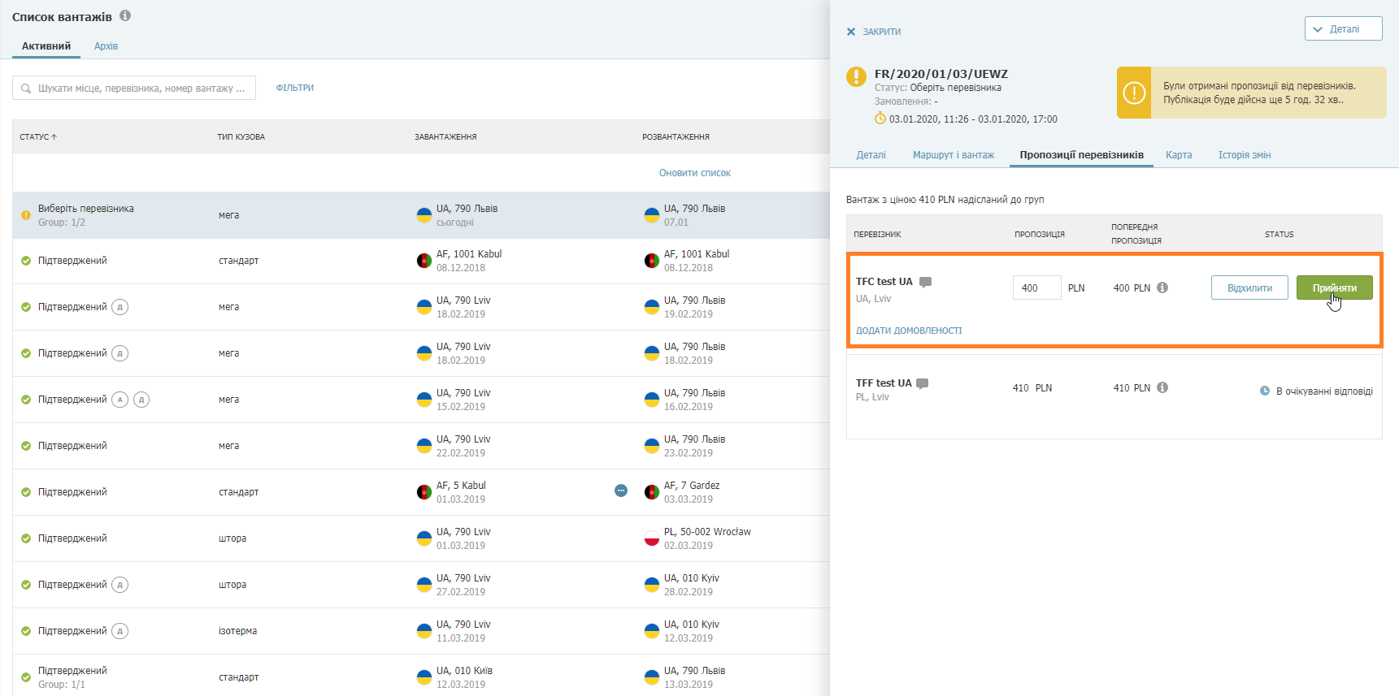Click the ПОПЕРЕДНЯ ПРОПОЗИЦІЯ column header
This screenshot has width=1399, height=696.
click(1136, 234)
